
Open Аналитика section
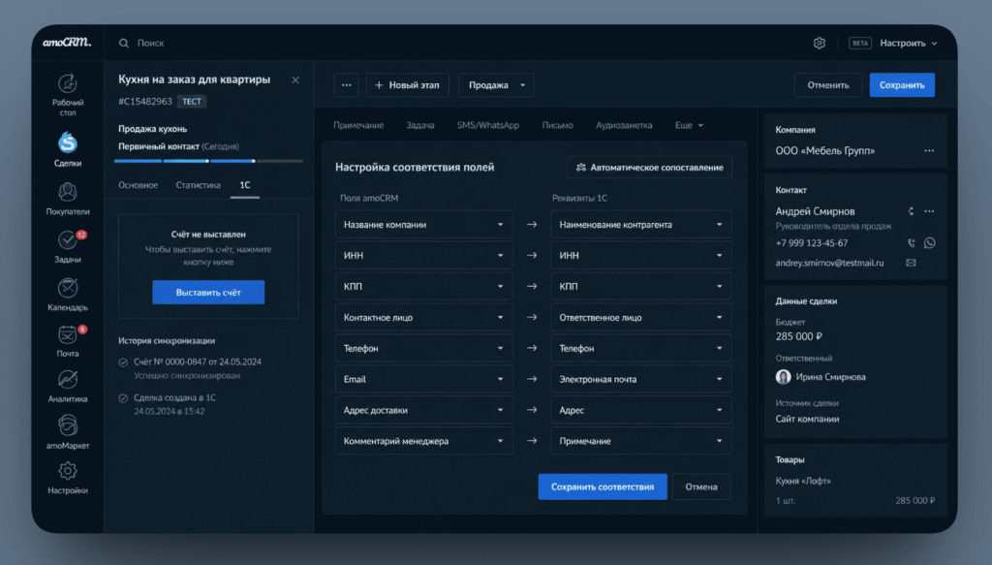68,386
